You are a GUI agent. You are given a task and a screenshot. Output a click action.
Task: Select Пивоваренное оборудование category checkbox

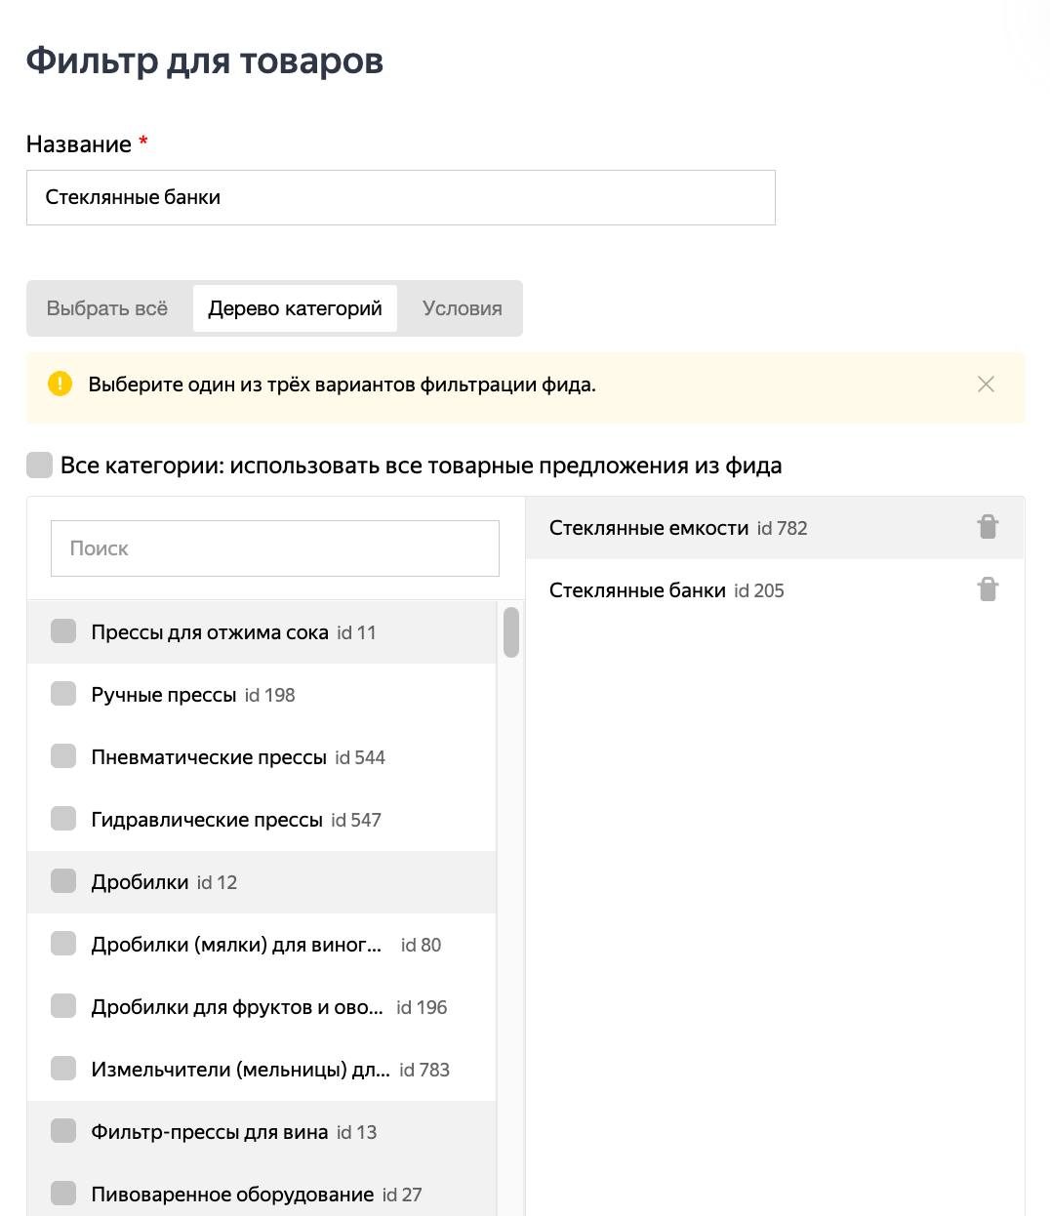point(63,1194)
